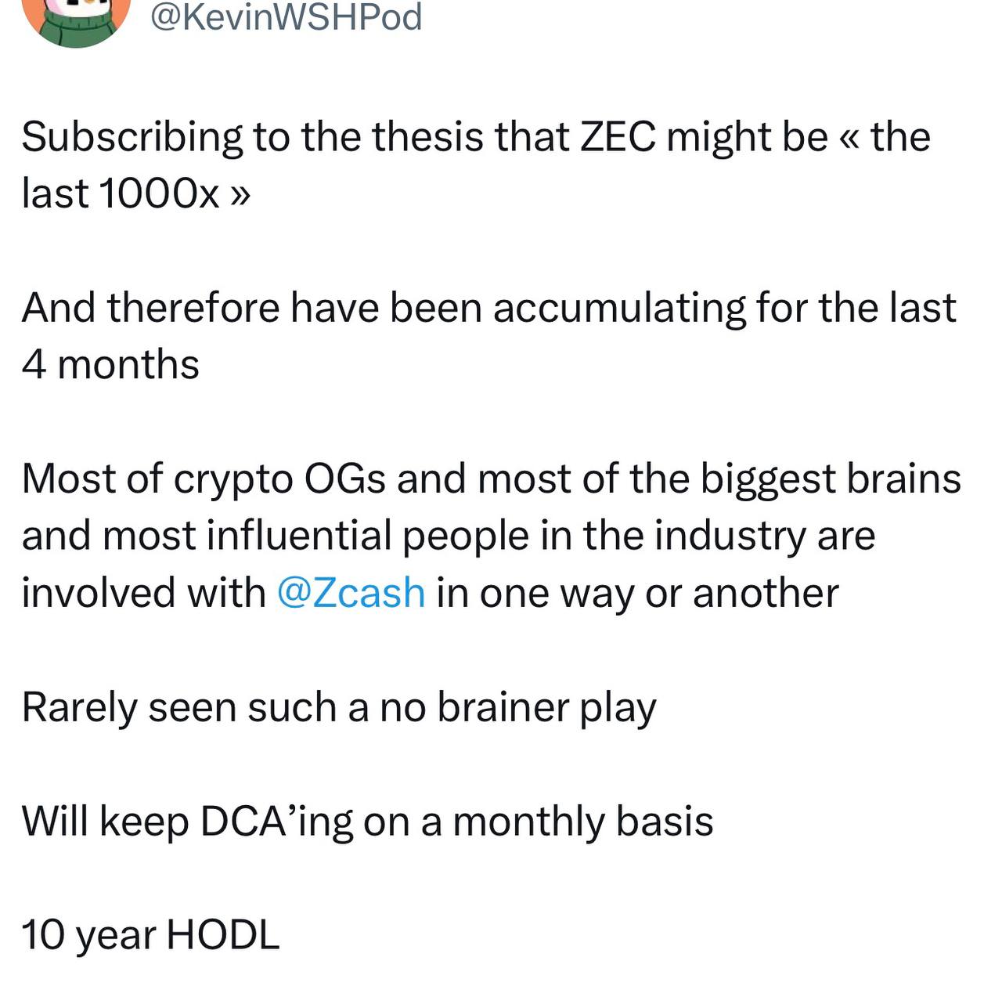Click the "Most of crypto OGs" phrase
Viewport: 1002px width, 997px height.
(204, 479)
